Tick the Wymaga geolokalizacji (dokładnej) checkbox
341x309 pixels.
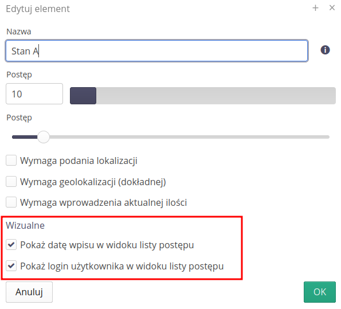coord(11,182)
